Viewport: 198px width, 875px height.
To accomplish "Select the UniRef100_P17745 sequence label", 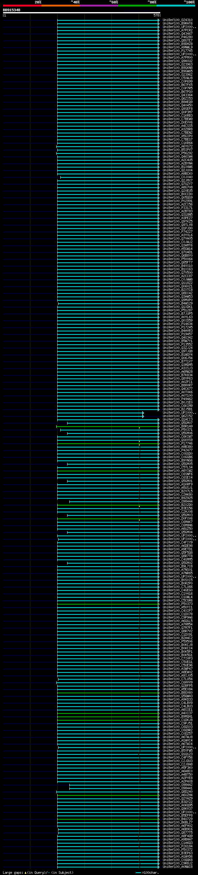I will [x=178, y=51].
